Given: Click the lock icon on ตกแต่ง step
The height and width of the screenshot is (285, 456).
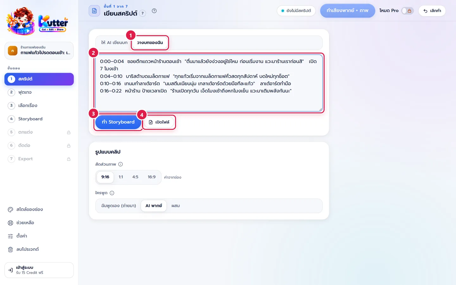Looking at the screenshot, I should coord(69,132).
